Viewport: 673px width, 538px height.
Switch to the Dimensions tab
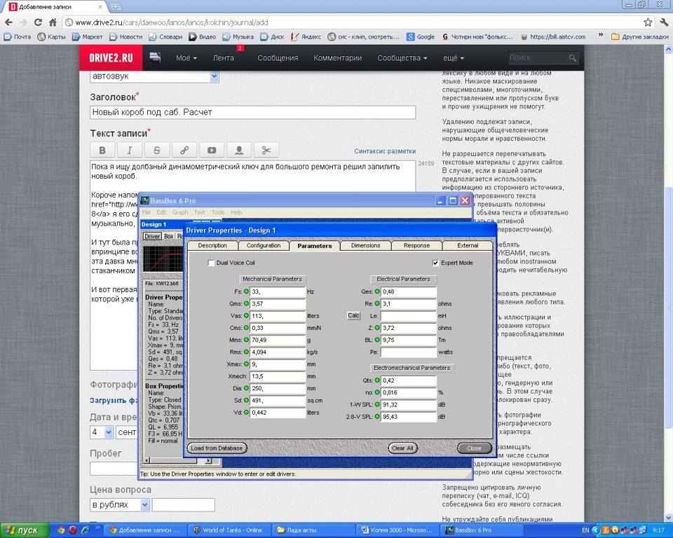pos(366,245)
